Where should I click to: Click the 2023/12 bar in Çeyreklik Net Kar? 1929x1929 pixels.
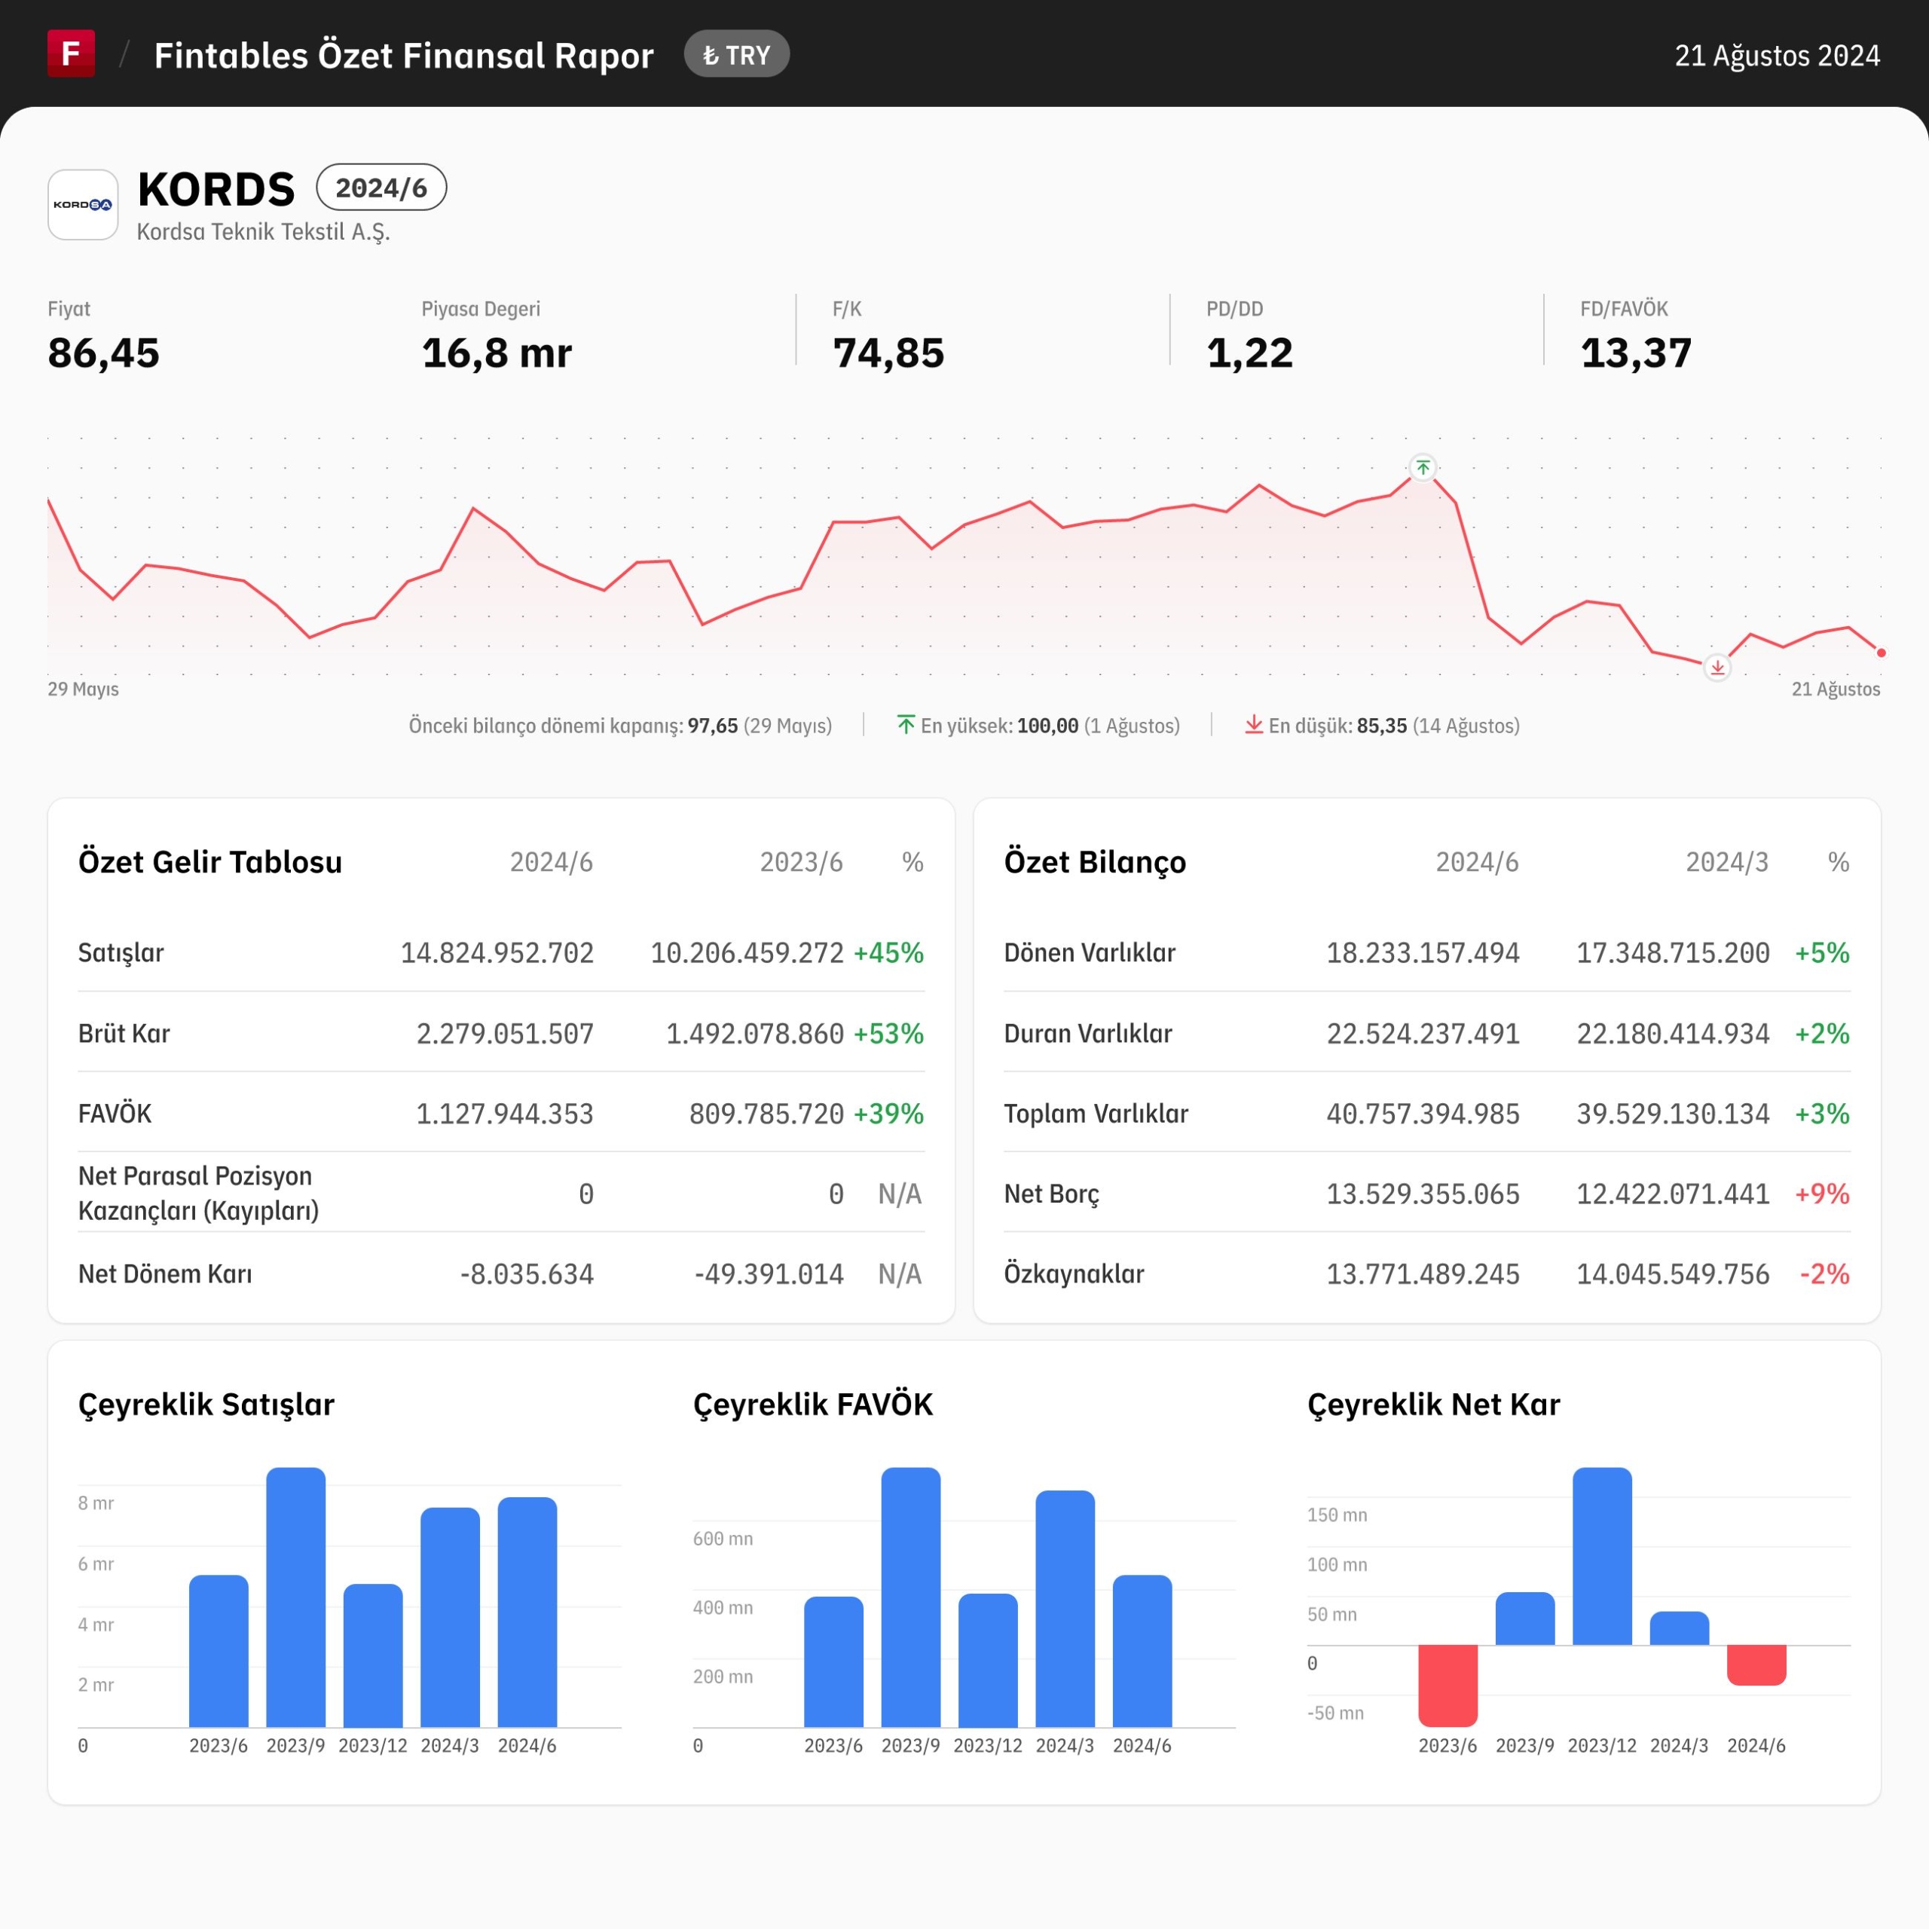(1603, 1557)
